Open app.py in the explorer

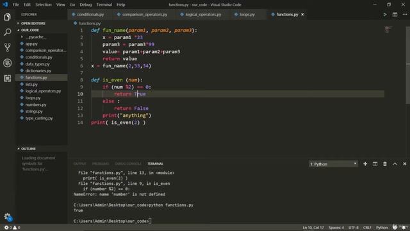[31, 44]
